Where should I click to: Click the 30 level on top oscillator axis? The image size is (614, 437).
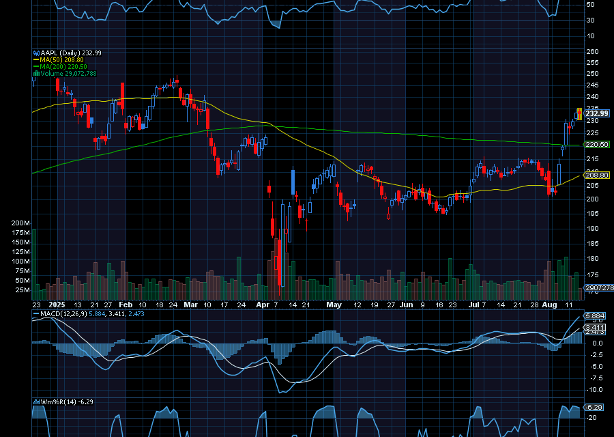[590, 20]
